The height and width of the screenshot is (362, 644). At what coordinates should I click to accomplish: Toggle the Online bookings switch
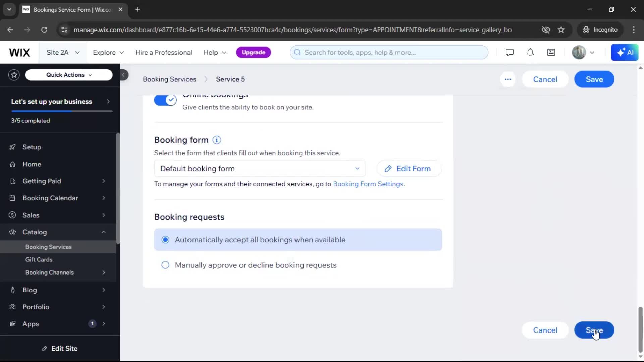[x=165, y=100]
